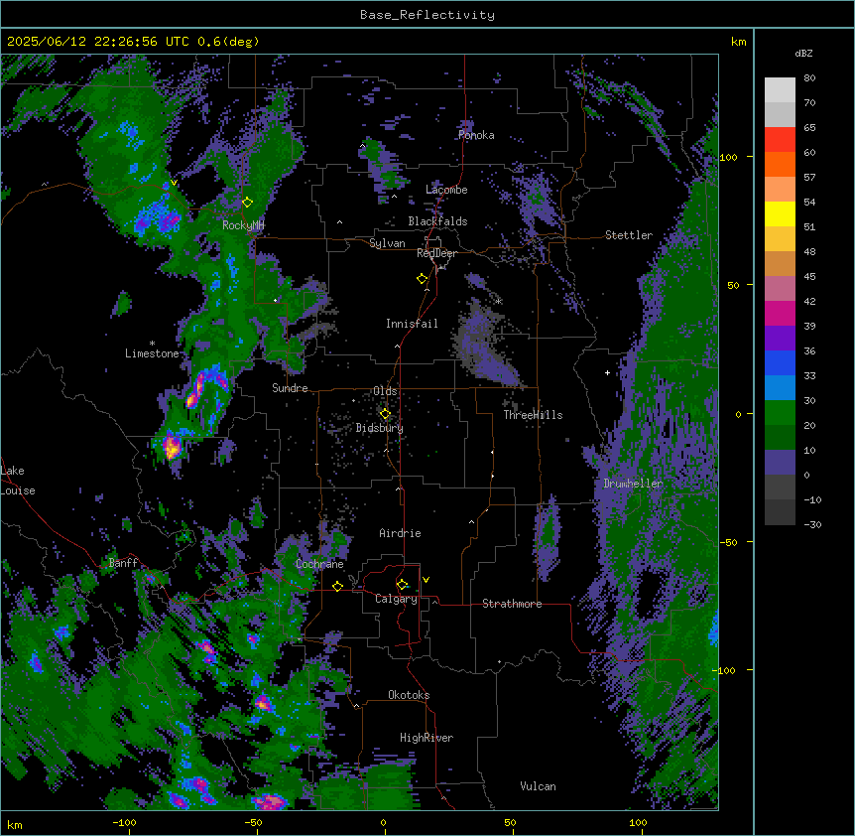Click the Cochrane map label
This screenshot has height=836, width=855.
point(319,564)
